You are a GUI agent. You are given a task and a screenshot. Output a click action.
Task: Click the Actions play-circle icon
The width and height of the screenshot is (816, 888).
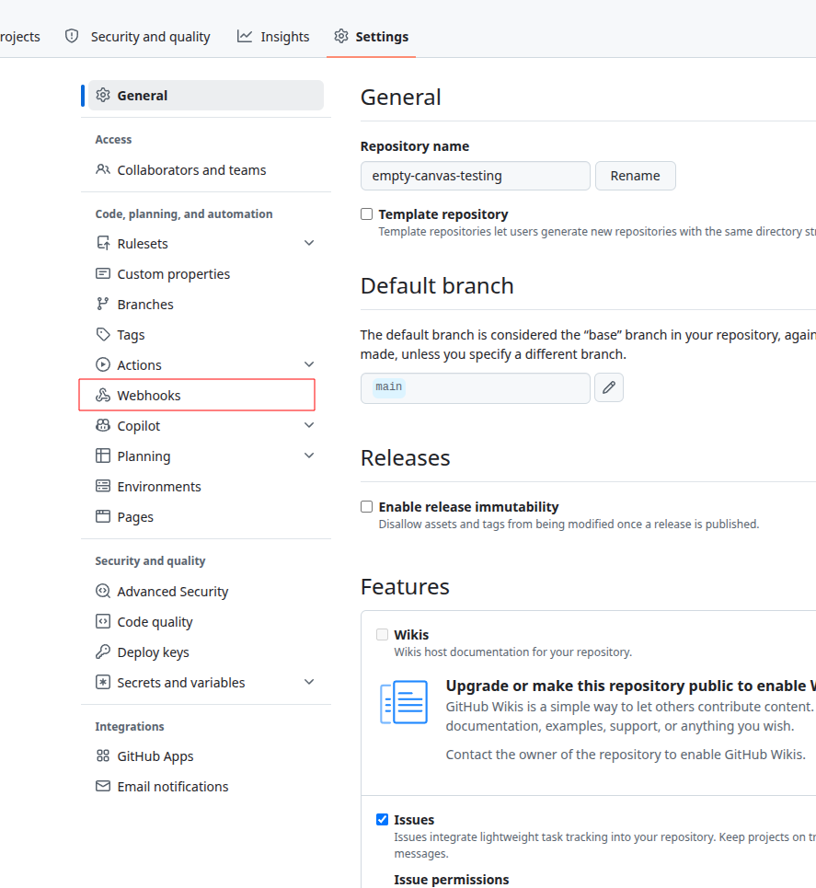pos(102,364)
